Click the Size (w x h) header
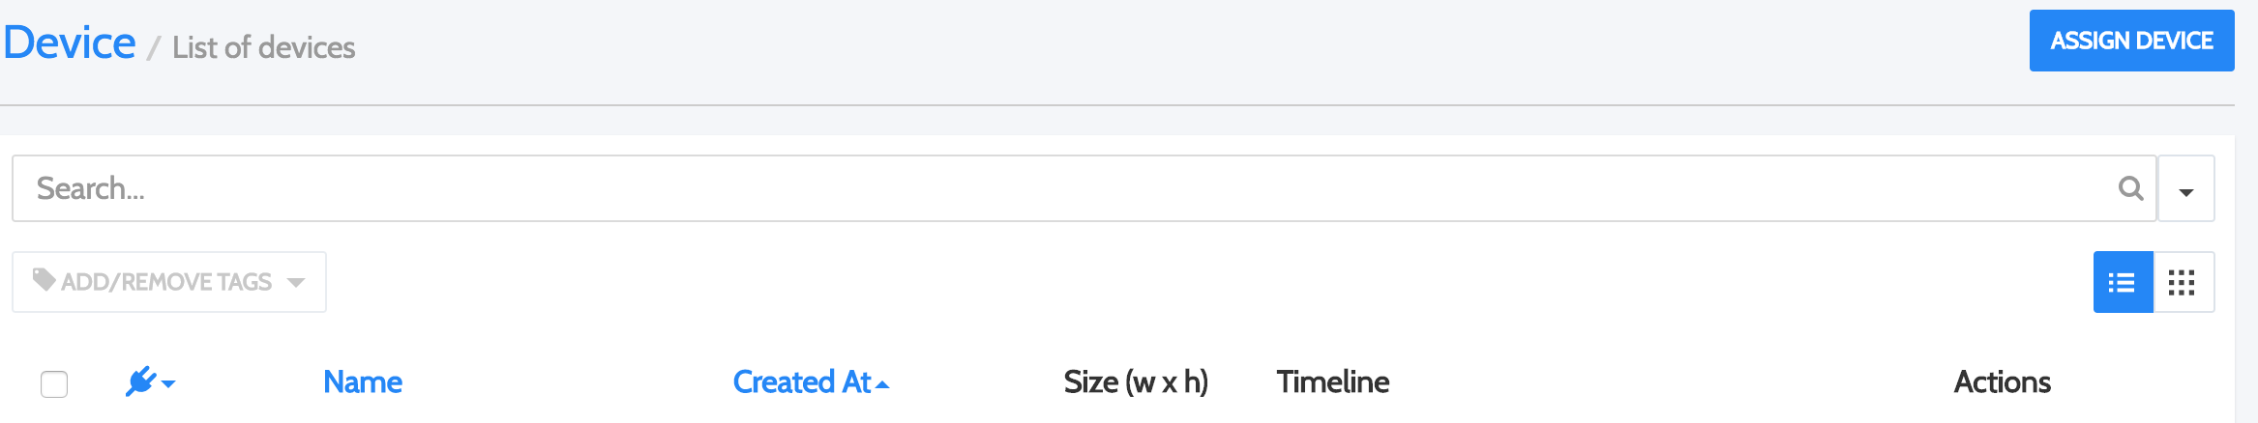 (x=1136, y=382)
